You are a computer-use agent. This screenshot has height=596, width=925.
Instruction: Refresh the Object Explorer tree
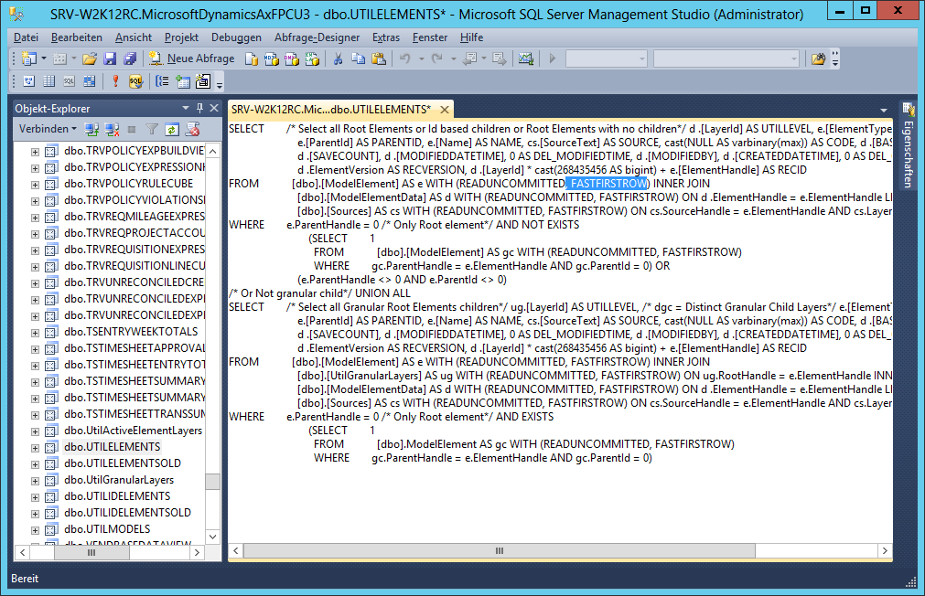pos(173,130)
